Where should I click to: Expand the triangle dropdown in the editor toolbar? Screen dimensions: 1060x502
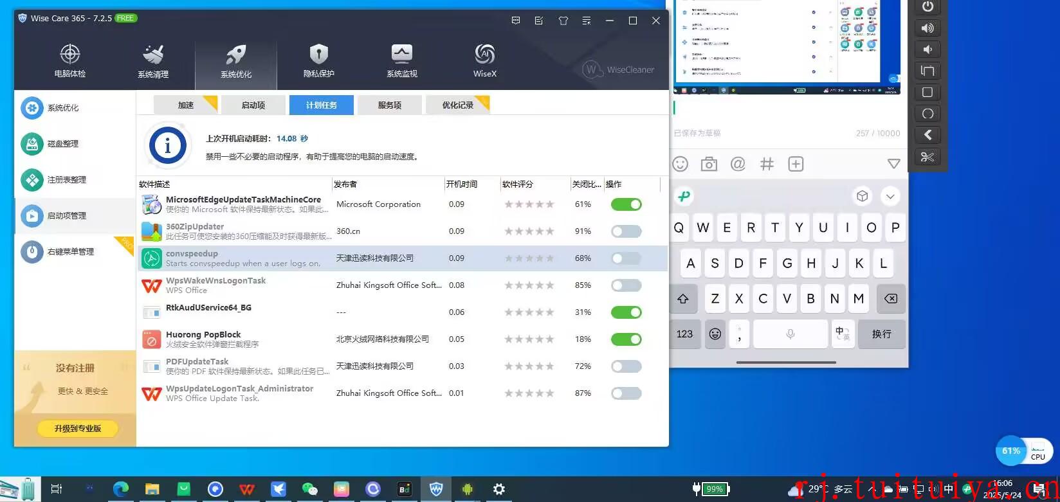pos(893,164)
